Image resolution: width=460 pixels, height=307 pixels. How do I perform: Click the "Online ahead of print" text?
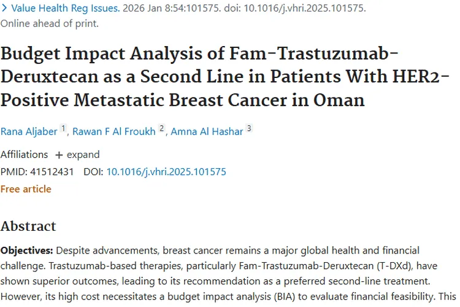(49, 24)
